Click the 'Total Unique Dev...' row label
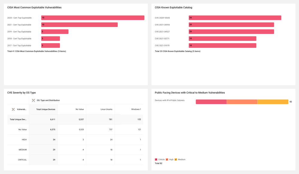Viewport: 299px width, 174px height. click(18, 119)
